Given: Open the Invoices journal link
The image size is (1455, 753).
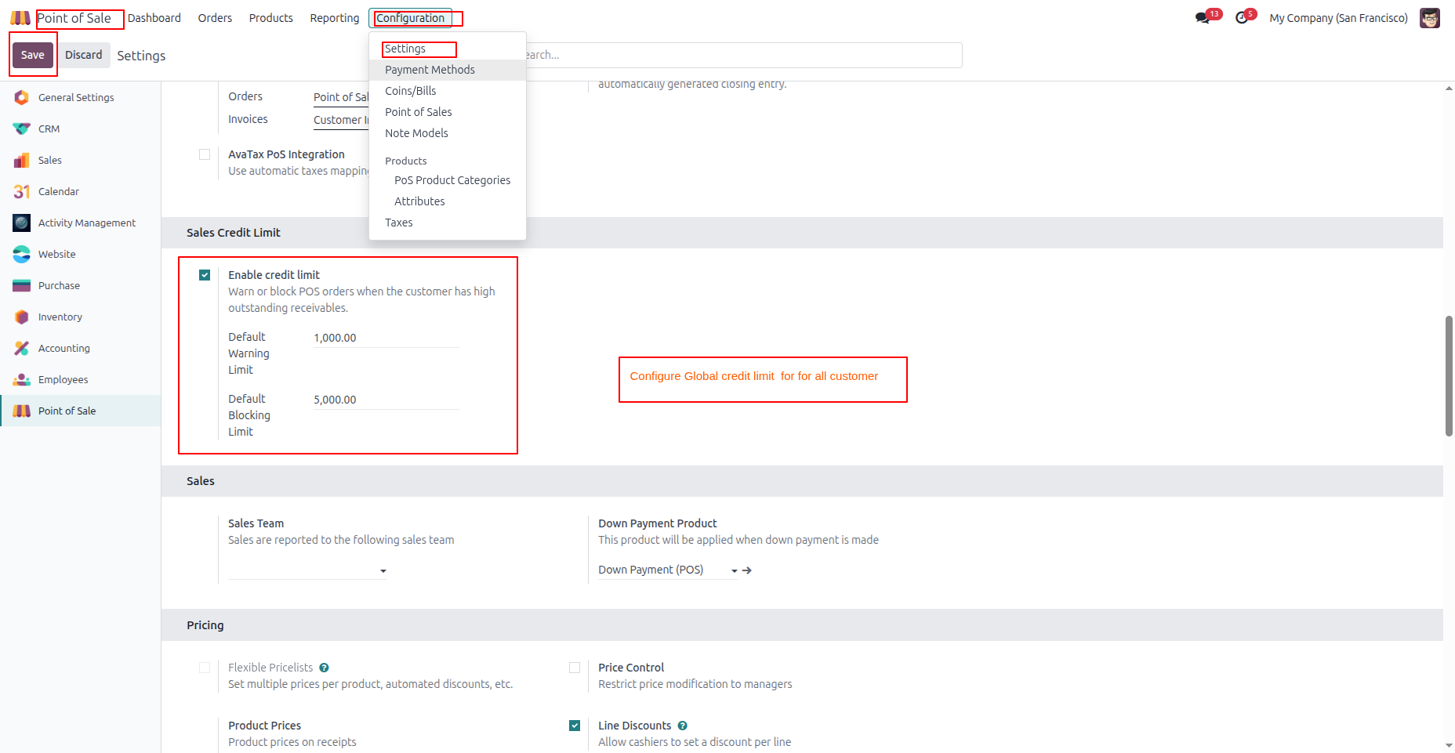Looking at the screenshot, I should (x=341, y=120).
